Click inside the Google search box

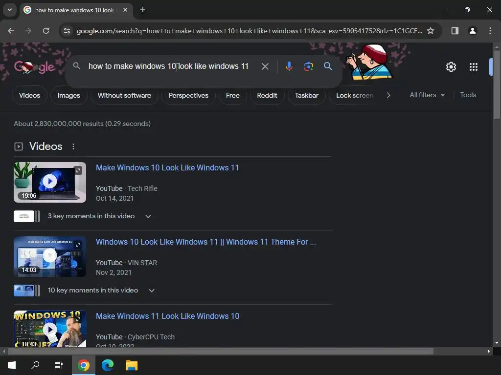(168, 66)
